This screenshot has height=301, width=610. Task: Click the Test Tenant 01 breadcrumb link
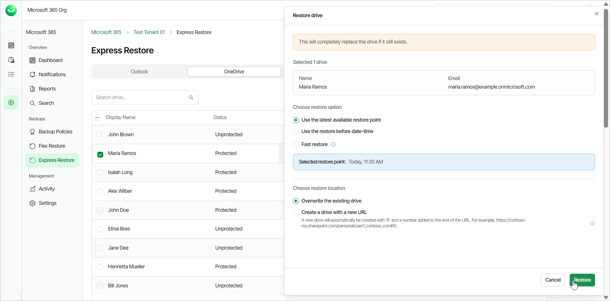pos(149,32)
